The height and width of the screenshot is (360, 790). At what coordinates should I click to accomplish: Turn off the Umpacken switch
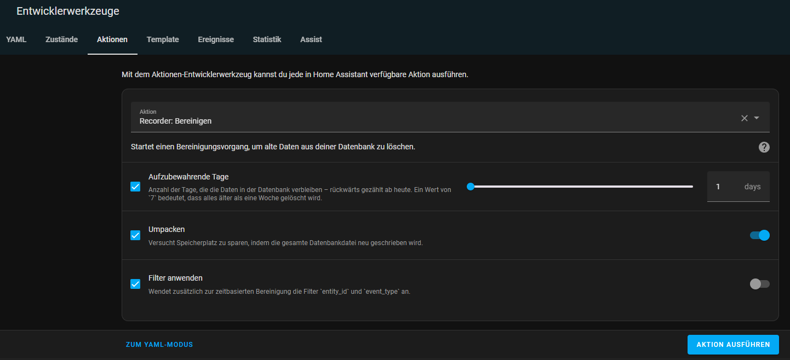pos(760,235)
